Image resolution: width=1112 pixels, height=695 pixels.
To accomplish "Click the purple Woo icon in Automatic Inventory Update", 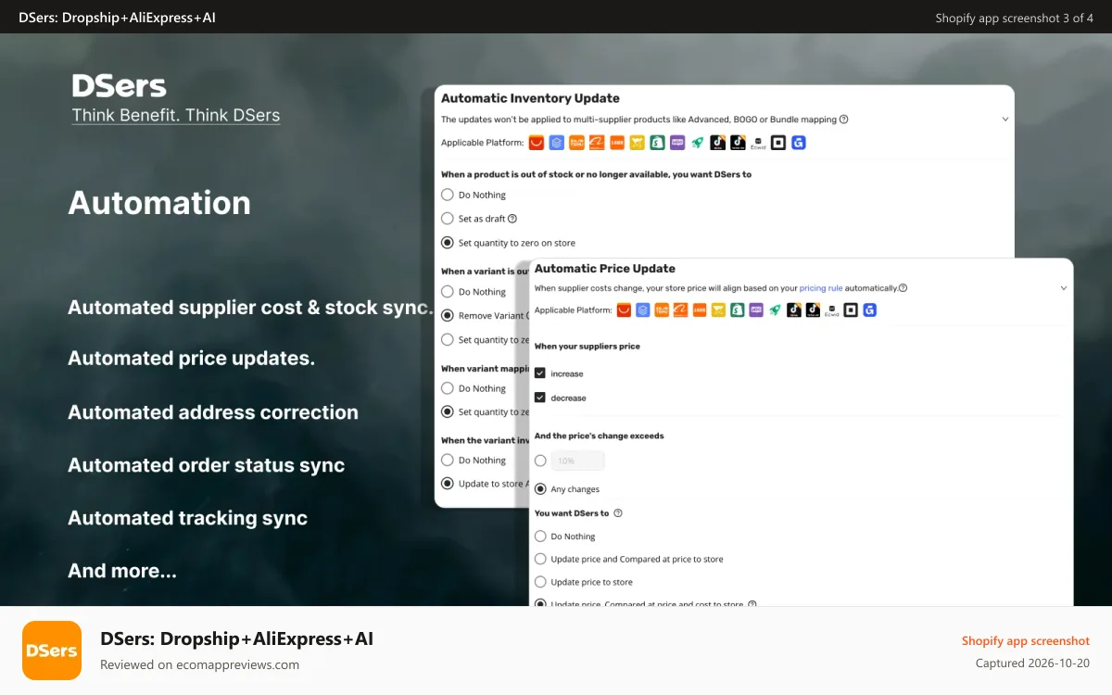I will 677,143.
